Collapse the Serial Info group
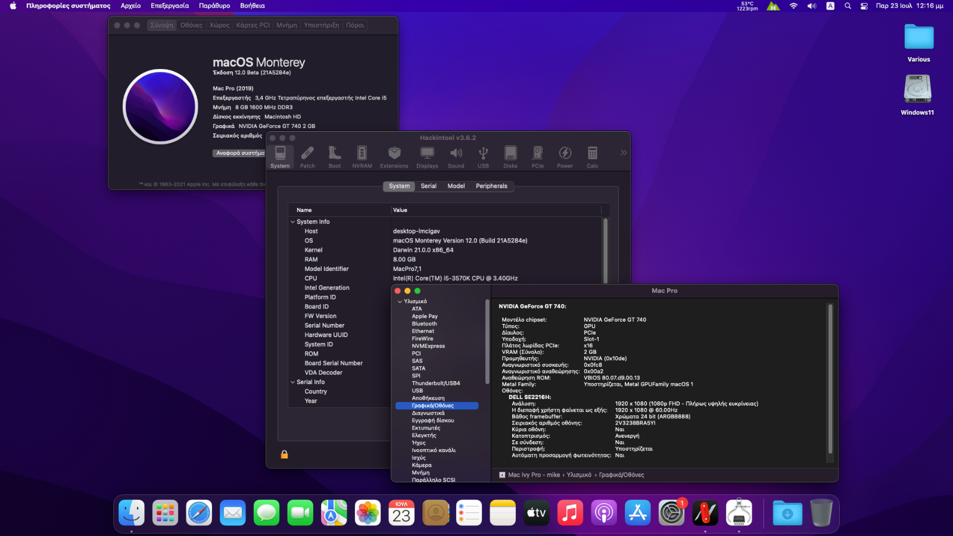The height and width of the screenshot is (536, 953). [292, 382]
